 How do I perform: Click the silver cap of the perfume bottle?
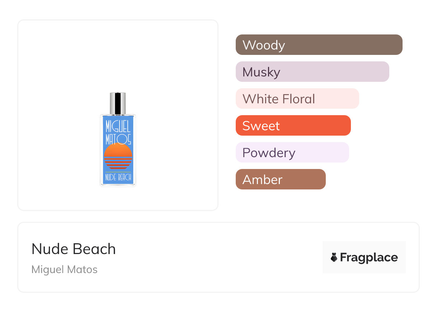click(118, 103)
